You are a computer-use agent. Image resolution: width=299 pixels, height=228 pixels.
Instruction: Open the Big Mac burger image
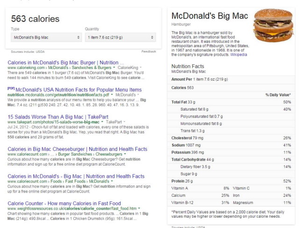[x=273, y=25]
